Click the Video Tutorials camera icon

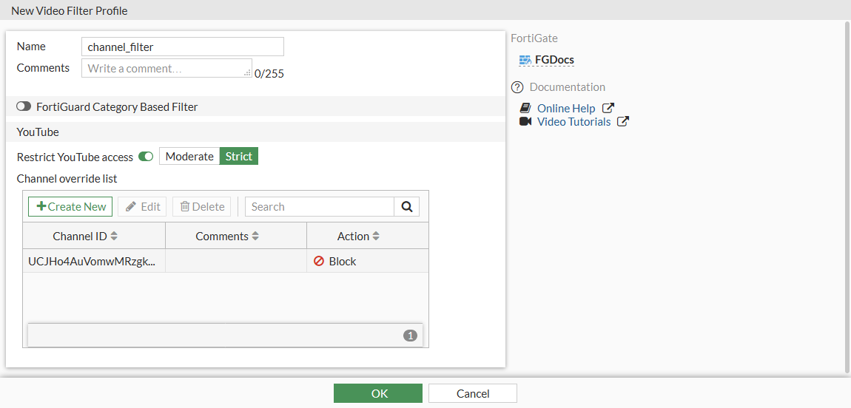pyautogui.click(x=525, y=122)
